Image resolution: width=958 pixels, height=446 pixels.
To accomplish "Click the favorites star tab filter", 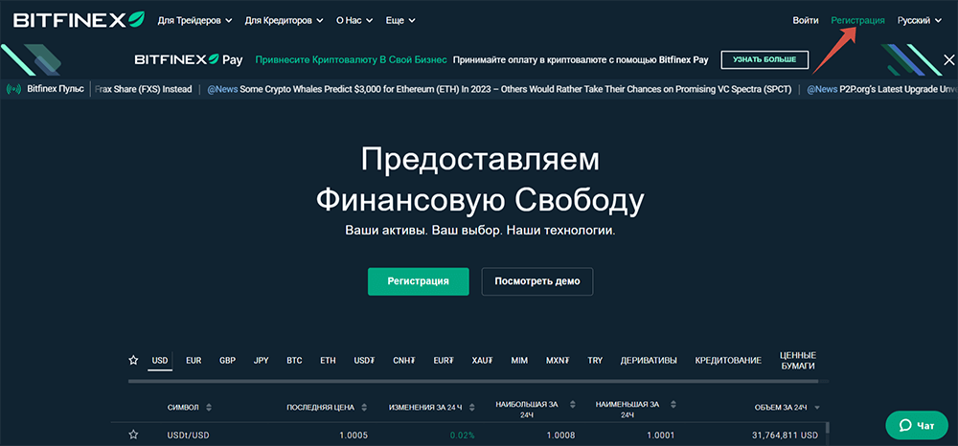I will point(133,361).
